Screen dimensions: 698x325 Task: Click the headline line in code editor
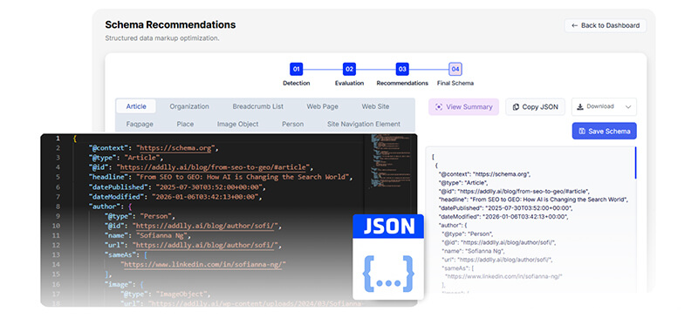[221, 177]
